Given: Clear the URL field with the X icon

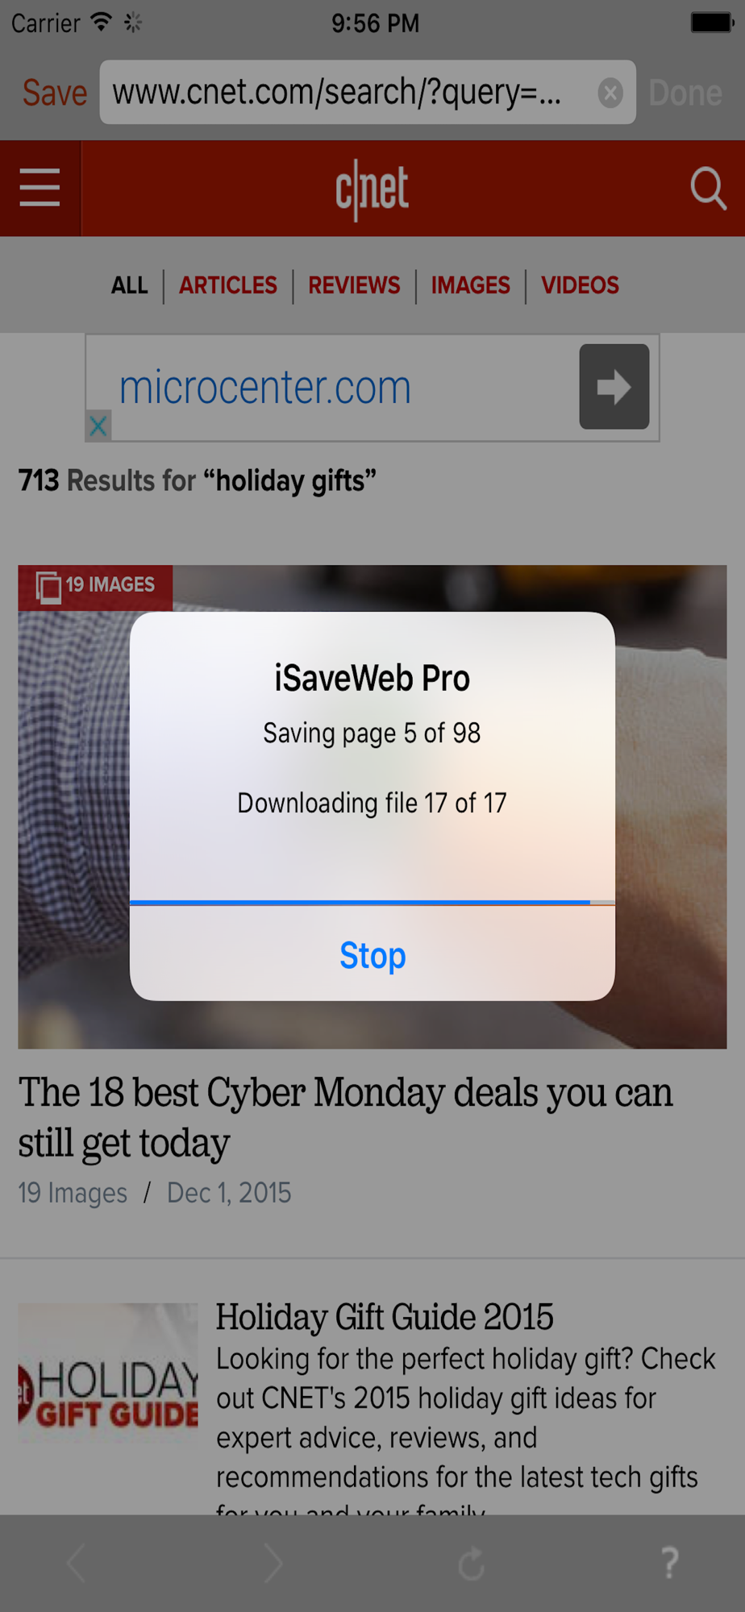Looking at the screenshot, I should click(610, 93).
